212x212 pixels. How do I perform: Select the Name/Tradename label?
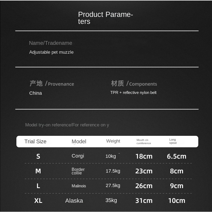click(50, 43)
